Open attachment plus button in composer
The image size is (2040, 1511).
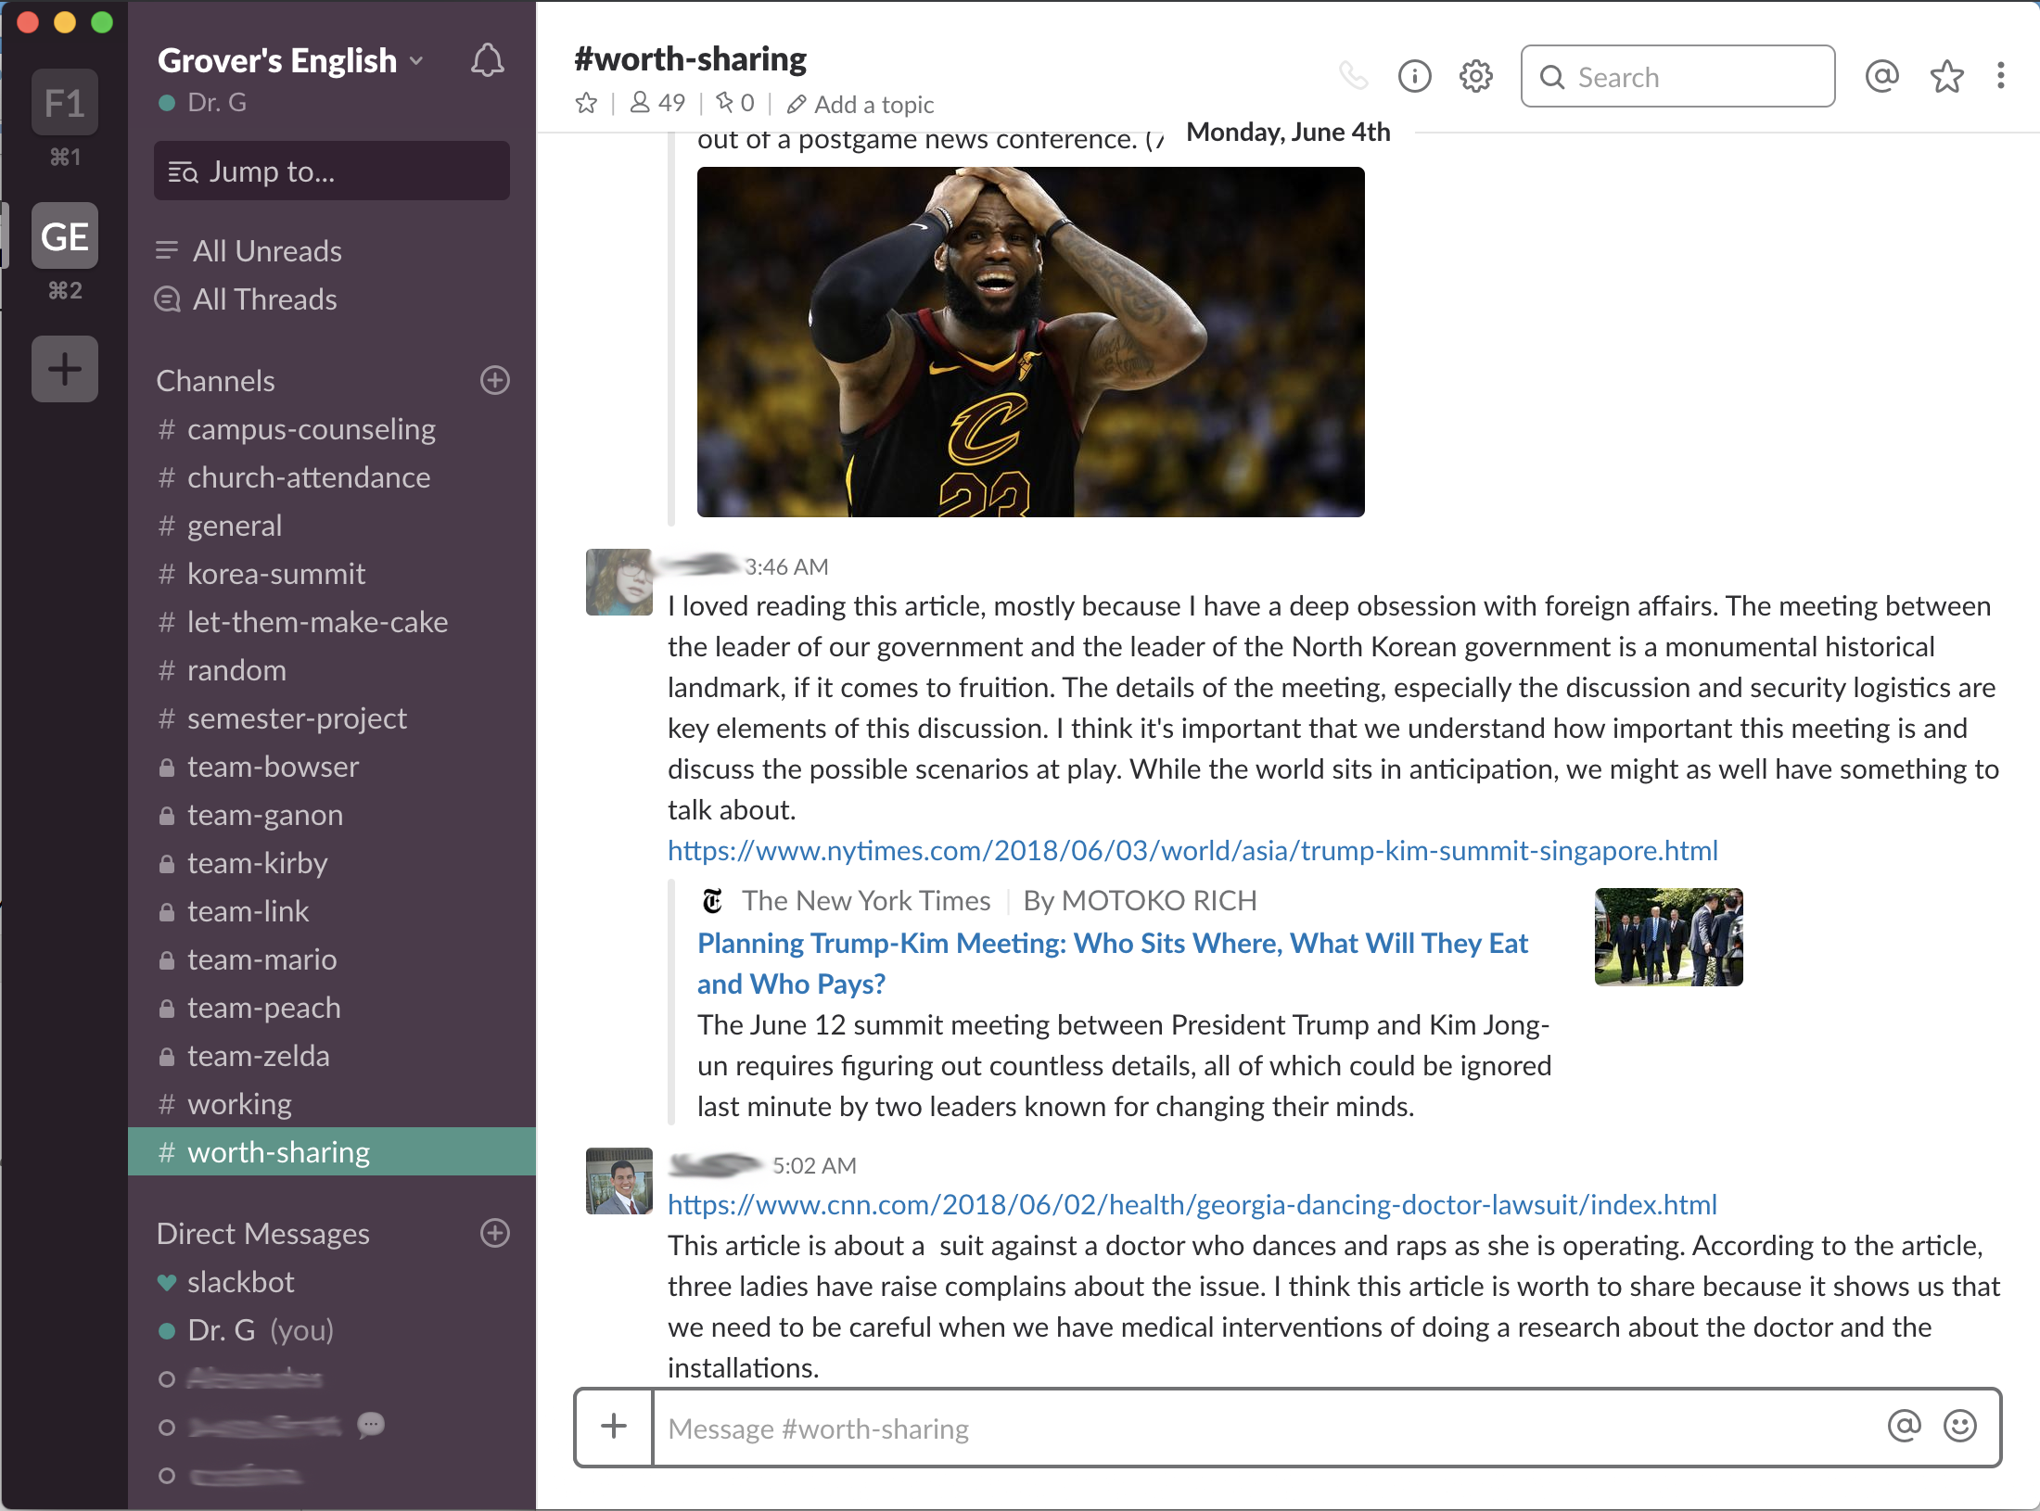click(614, 1427)
